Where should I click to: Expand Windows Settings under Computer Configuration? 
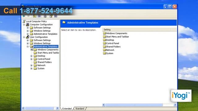tap(28, 31)
